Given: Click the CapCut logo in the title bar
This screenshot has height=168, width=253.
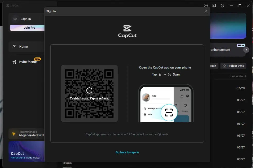Looking at the screenshot, I should pos(12,6).
